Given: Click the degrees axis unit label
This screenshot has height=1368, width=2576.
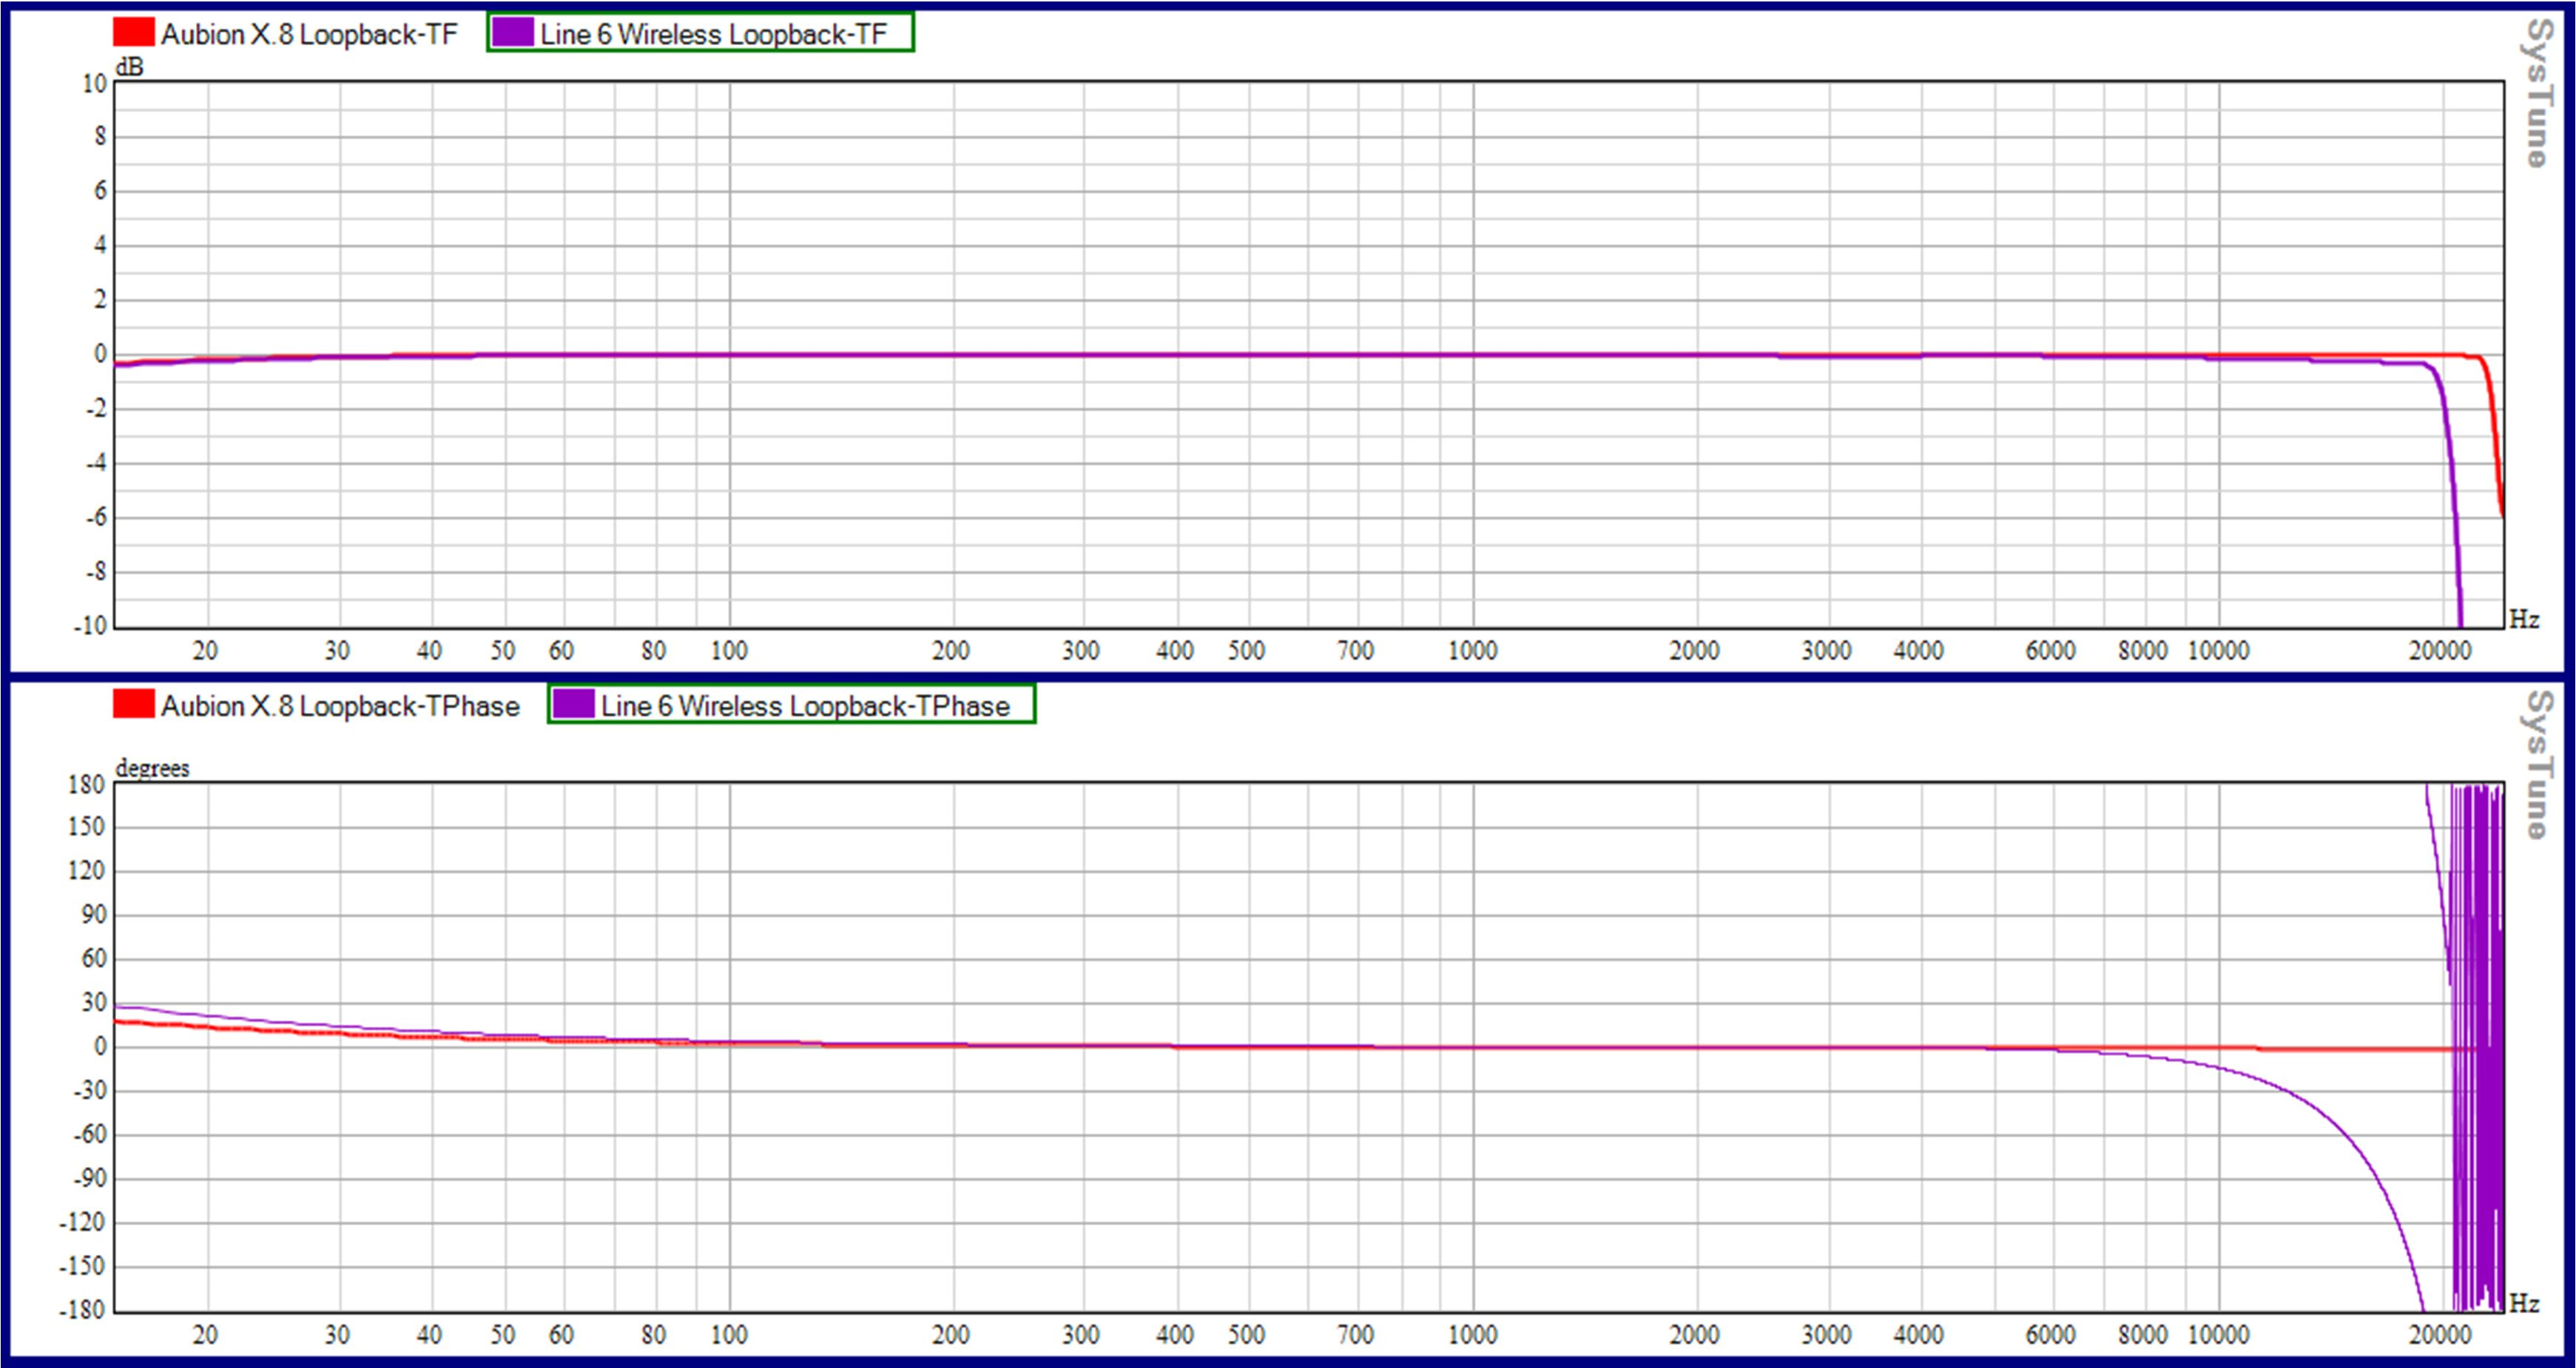Looking at the screenshot, I should coord(152,768).
